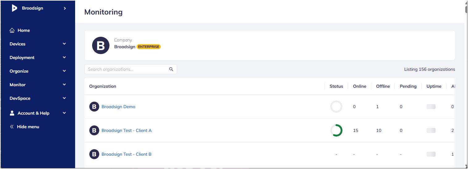Click the Broadsign Demo avatar icon
Screen dimensions: 468x169
pyautogui.click(x=94, y=107)
